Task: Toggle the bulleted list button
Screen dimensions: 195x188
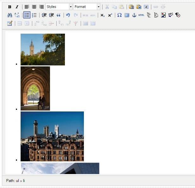Action: click(x=27, y=15)
